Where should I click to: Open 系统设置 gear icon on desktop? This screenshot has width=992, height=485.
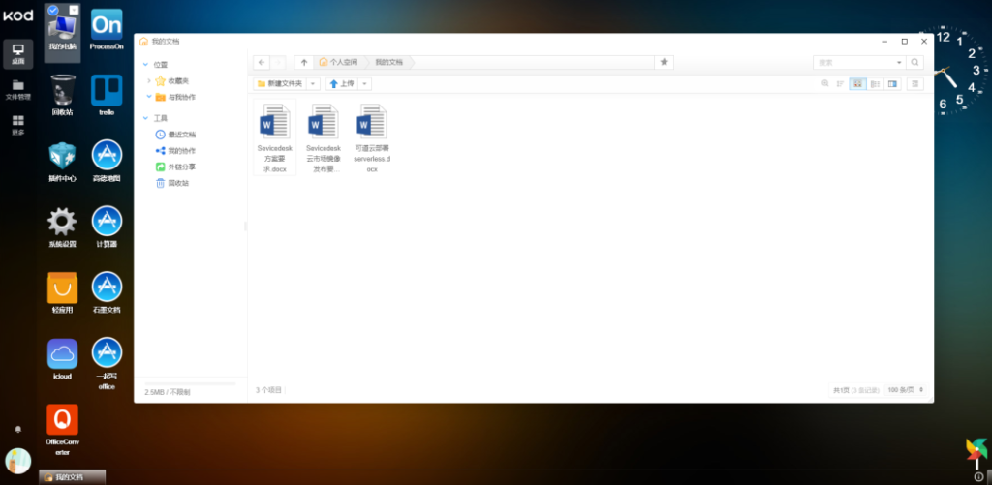[x=62, y=227]
